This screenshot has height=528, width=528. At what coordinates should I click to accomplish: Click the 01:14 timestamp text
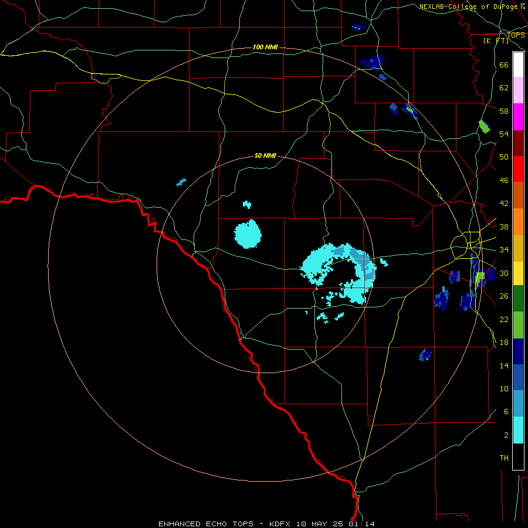pyautogui.click(x=361, y=524)
